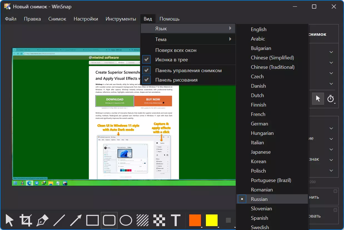Open the 'Правка' menu
344x230 pixels.
(32, 19)
